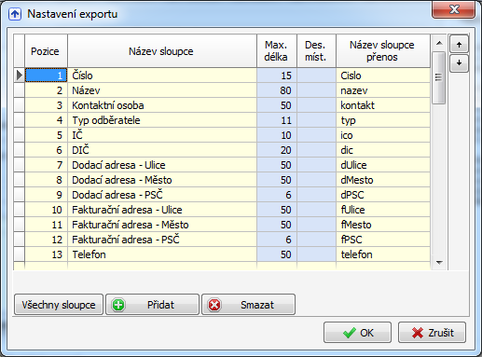Viewport: 482px width, 357px height.
Task: Add a new column with Přidat
Action: tap(152, 305)
